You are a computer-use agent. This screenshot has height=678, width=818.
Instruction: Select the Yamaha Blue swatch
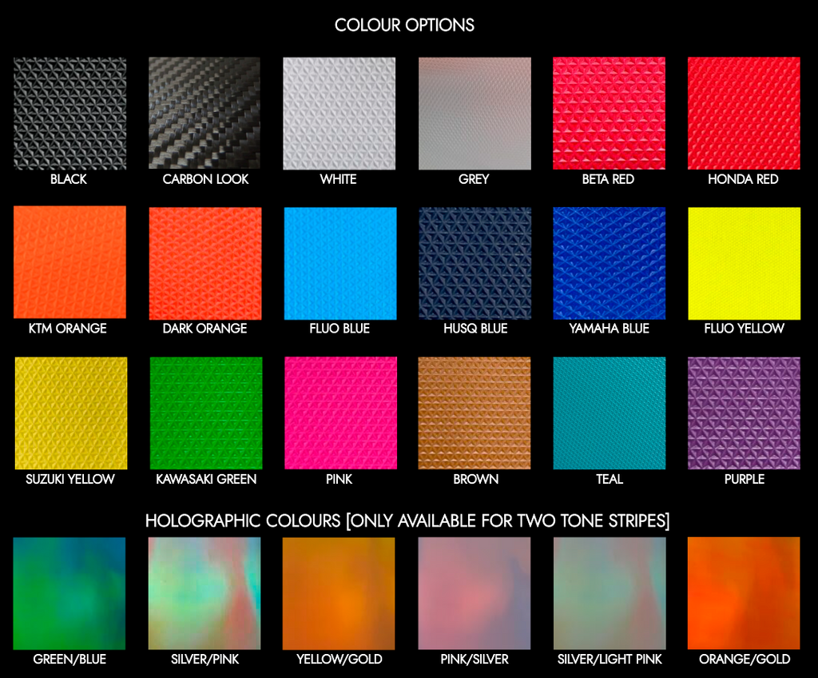[610, 263]
